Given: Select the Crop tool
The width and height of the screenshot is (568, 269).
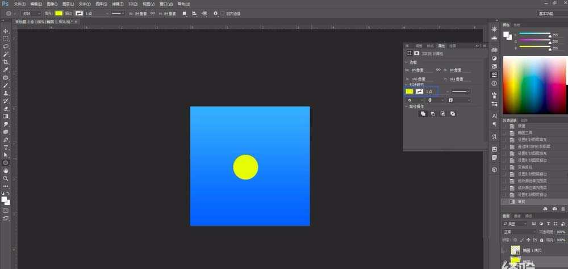Looking at the screenshot, I should tap(6, 62).
